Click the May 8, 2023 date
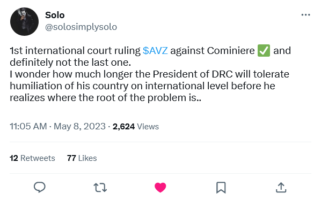Image resolution: width=321 pixels, height=201 pixels. 79,126
